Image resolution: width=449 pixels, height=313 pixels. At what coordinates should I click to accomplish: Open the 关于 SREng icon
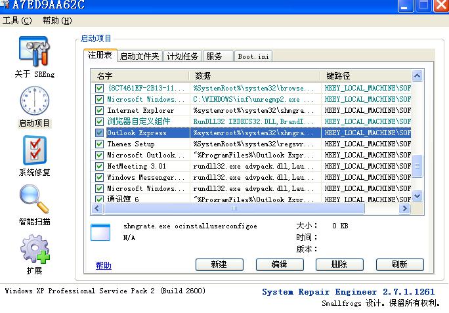[x=34, y=51]
